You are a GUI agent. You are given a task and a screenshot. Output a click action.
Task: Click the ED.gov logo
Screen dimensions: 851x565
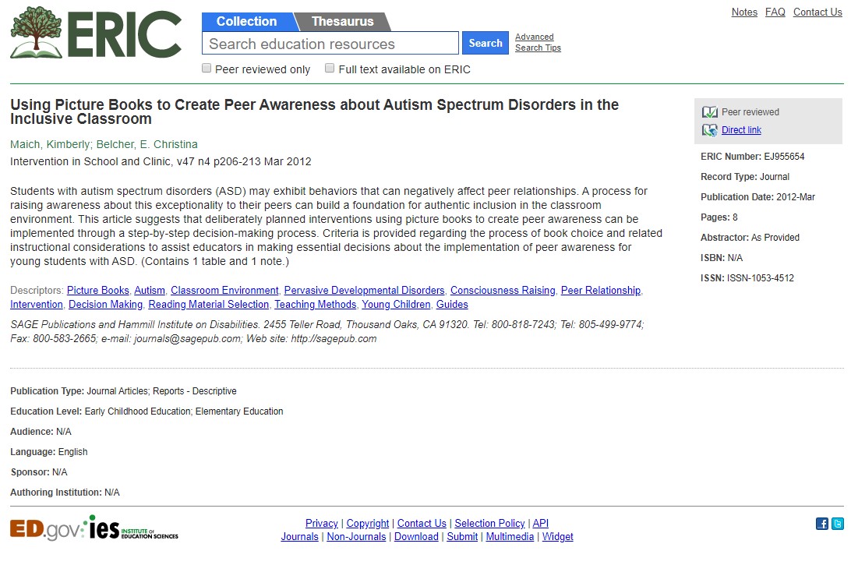[47, 529]
